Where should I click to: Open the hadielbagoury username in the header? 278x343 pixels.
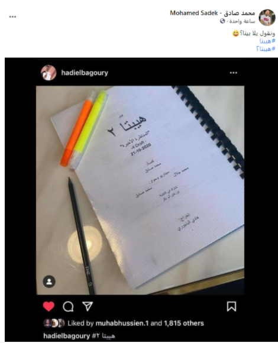point(85,73)
